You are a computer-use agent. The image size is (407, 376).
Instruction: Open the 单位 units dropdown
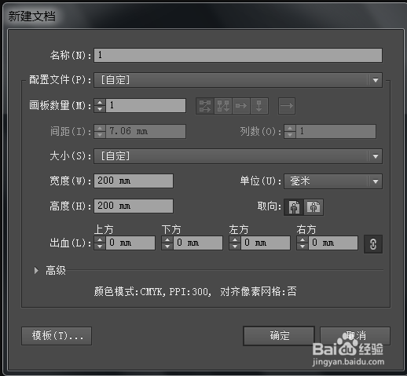[333, 181]
